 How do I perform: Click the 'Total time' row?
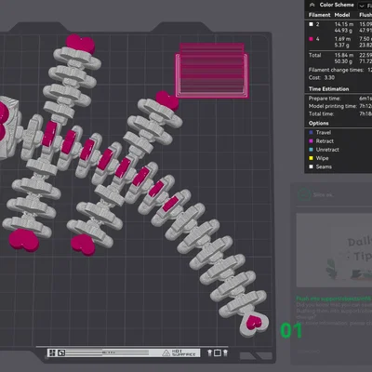[x=340, y=113]
